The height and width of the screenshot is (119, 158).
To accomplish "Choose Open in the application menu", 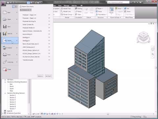I will click(10, 20).
